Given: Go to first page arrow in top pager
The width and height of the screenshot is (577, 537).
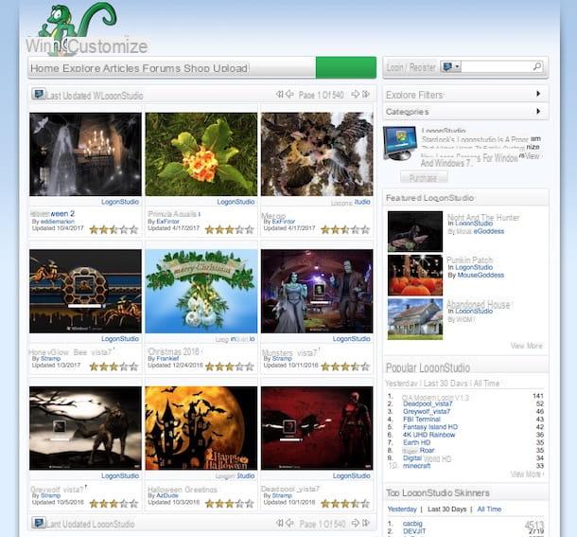Looking at the screenshot, I should [279, 95].
